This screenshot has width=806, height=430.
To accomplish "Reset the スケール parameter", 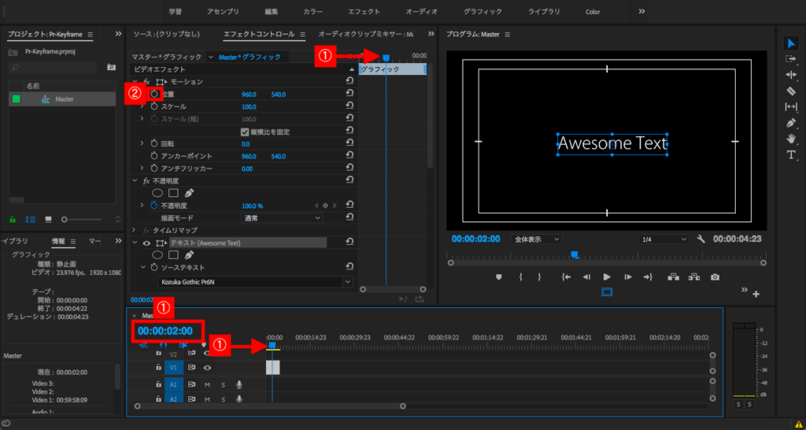I will [x=349, y=106].
